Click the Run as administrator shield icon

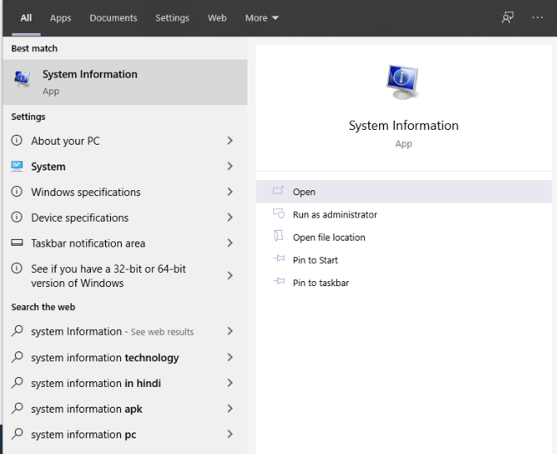tap(278, 214)
